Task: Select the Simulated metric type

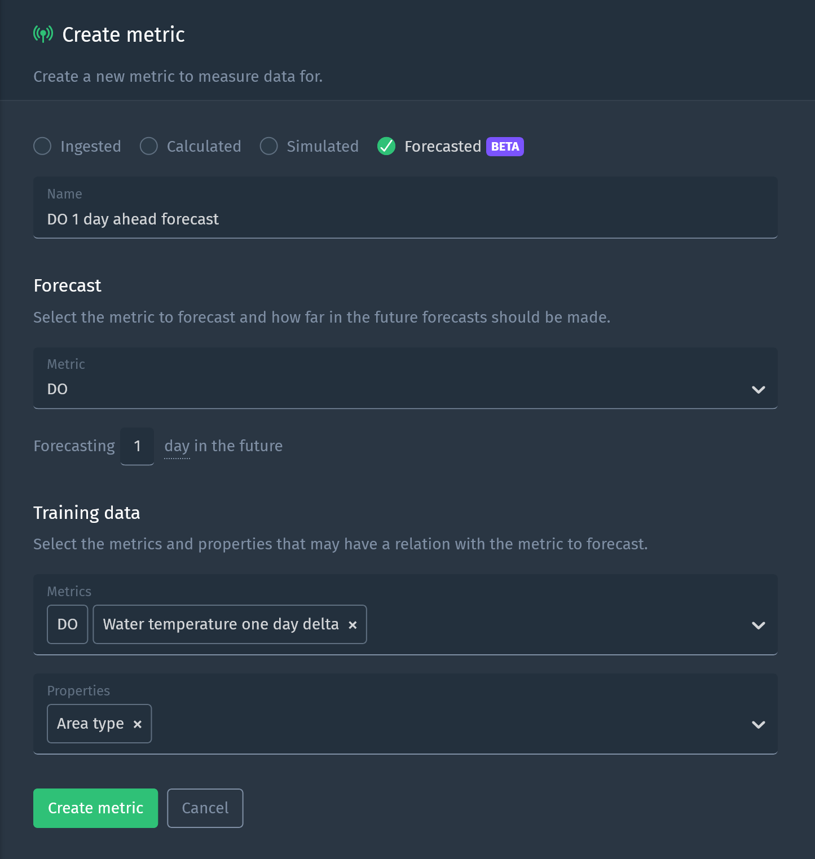Action: click(268, 146)
